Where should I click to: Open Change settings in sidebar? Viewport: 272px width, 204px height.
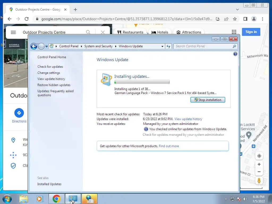[49, 73]
